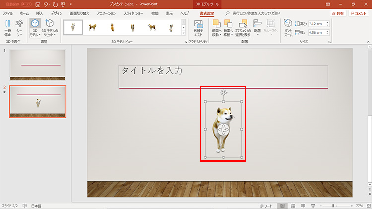The image size is (372, 209).
Task: Switch to Slide Sorter view in status bar
Action: coord(292,205)
